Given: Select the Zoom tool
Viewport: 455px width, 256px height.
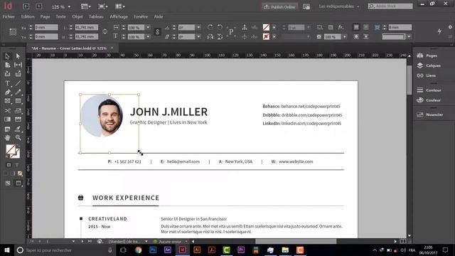Looking at the screenshot, I should tap(18, 137).
